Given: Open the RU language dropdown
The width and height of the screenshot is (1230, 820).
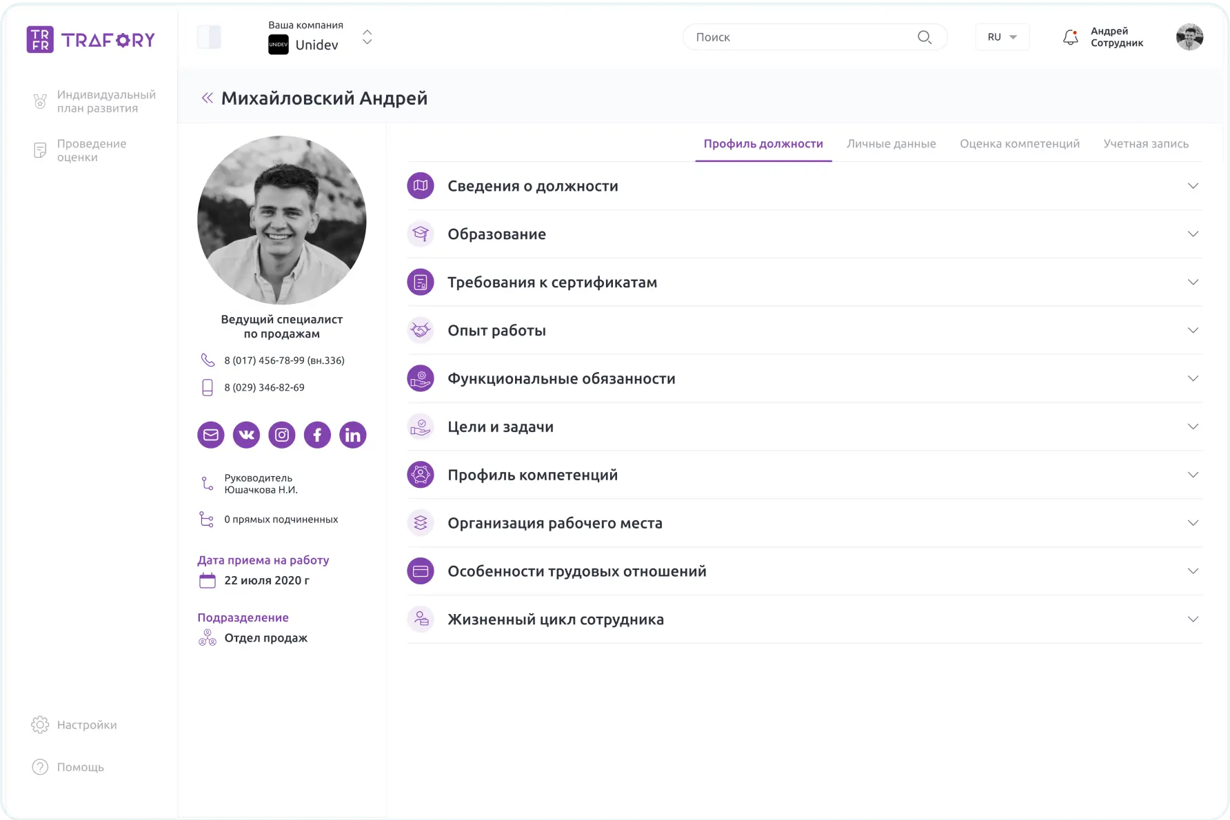Looking at the screenshot, I should [x=1002, y=37].
